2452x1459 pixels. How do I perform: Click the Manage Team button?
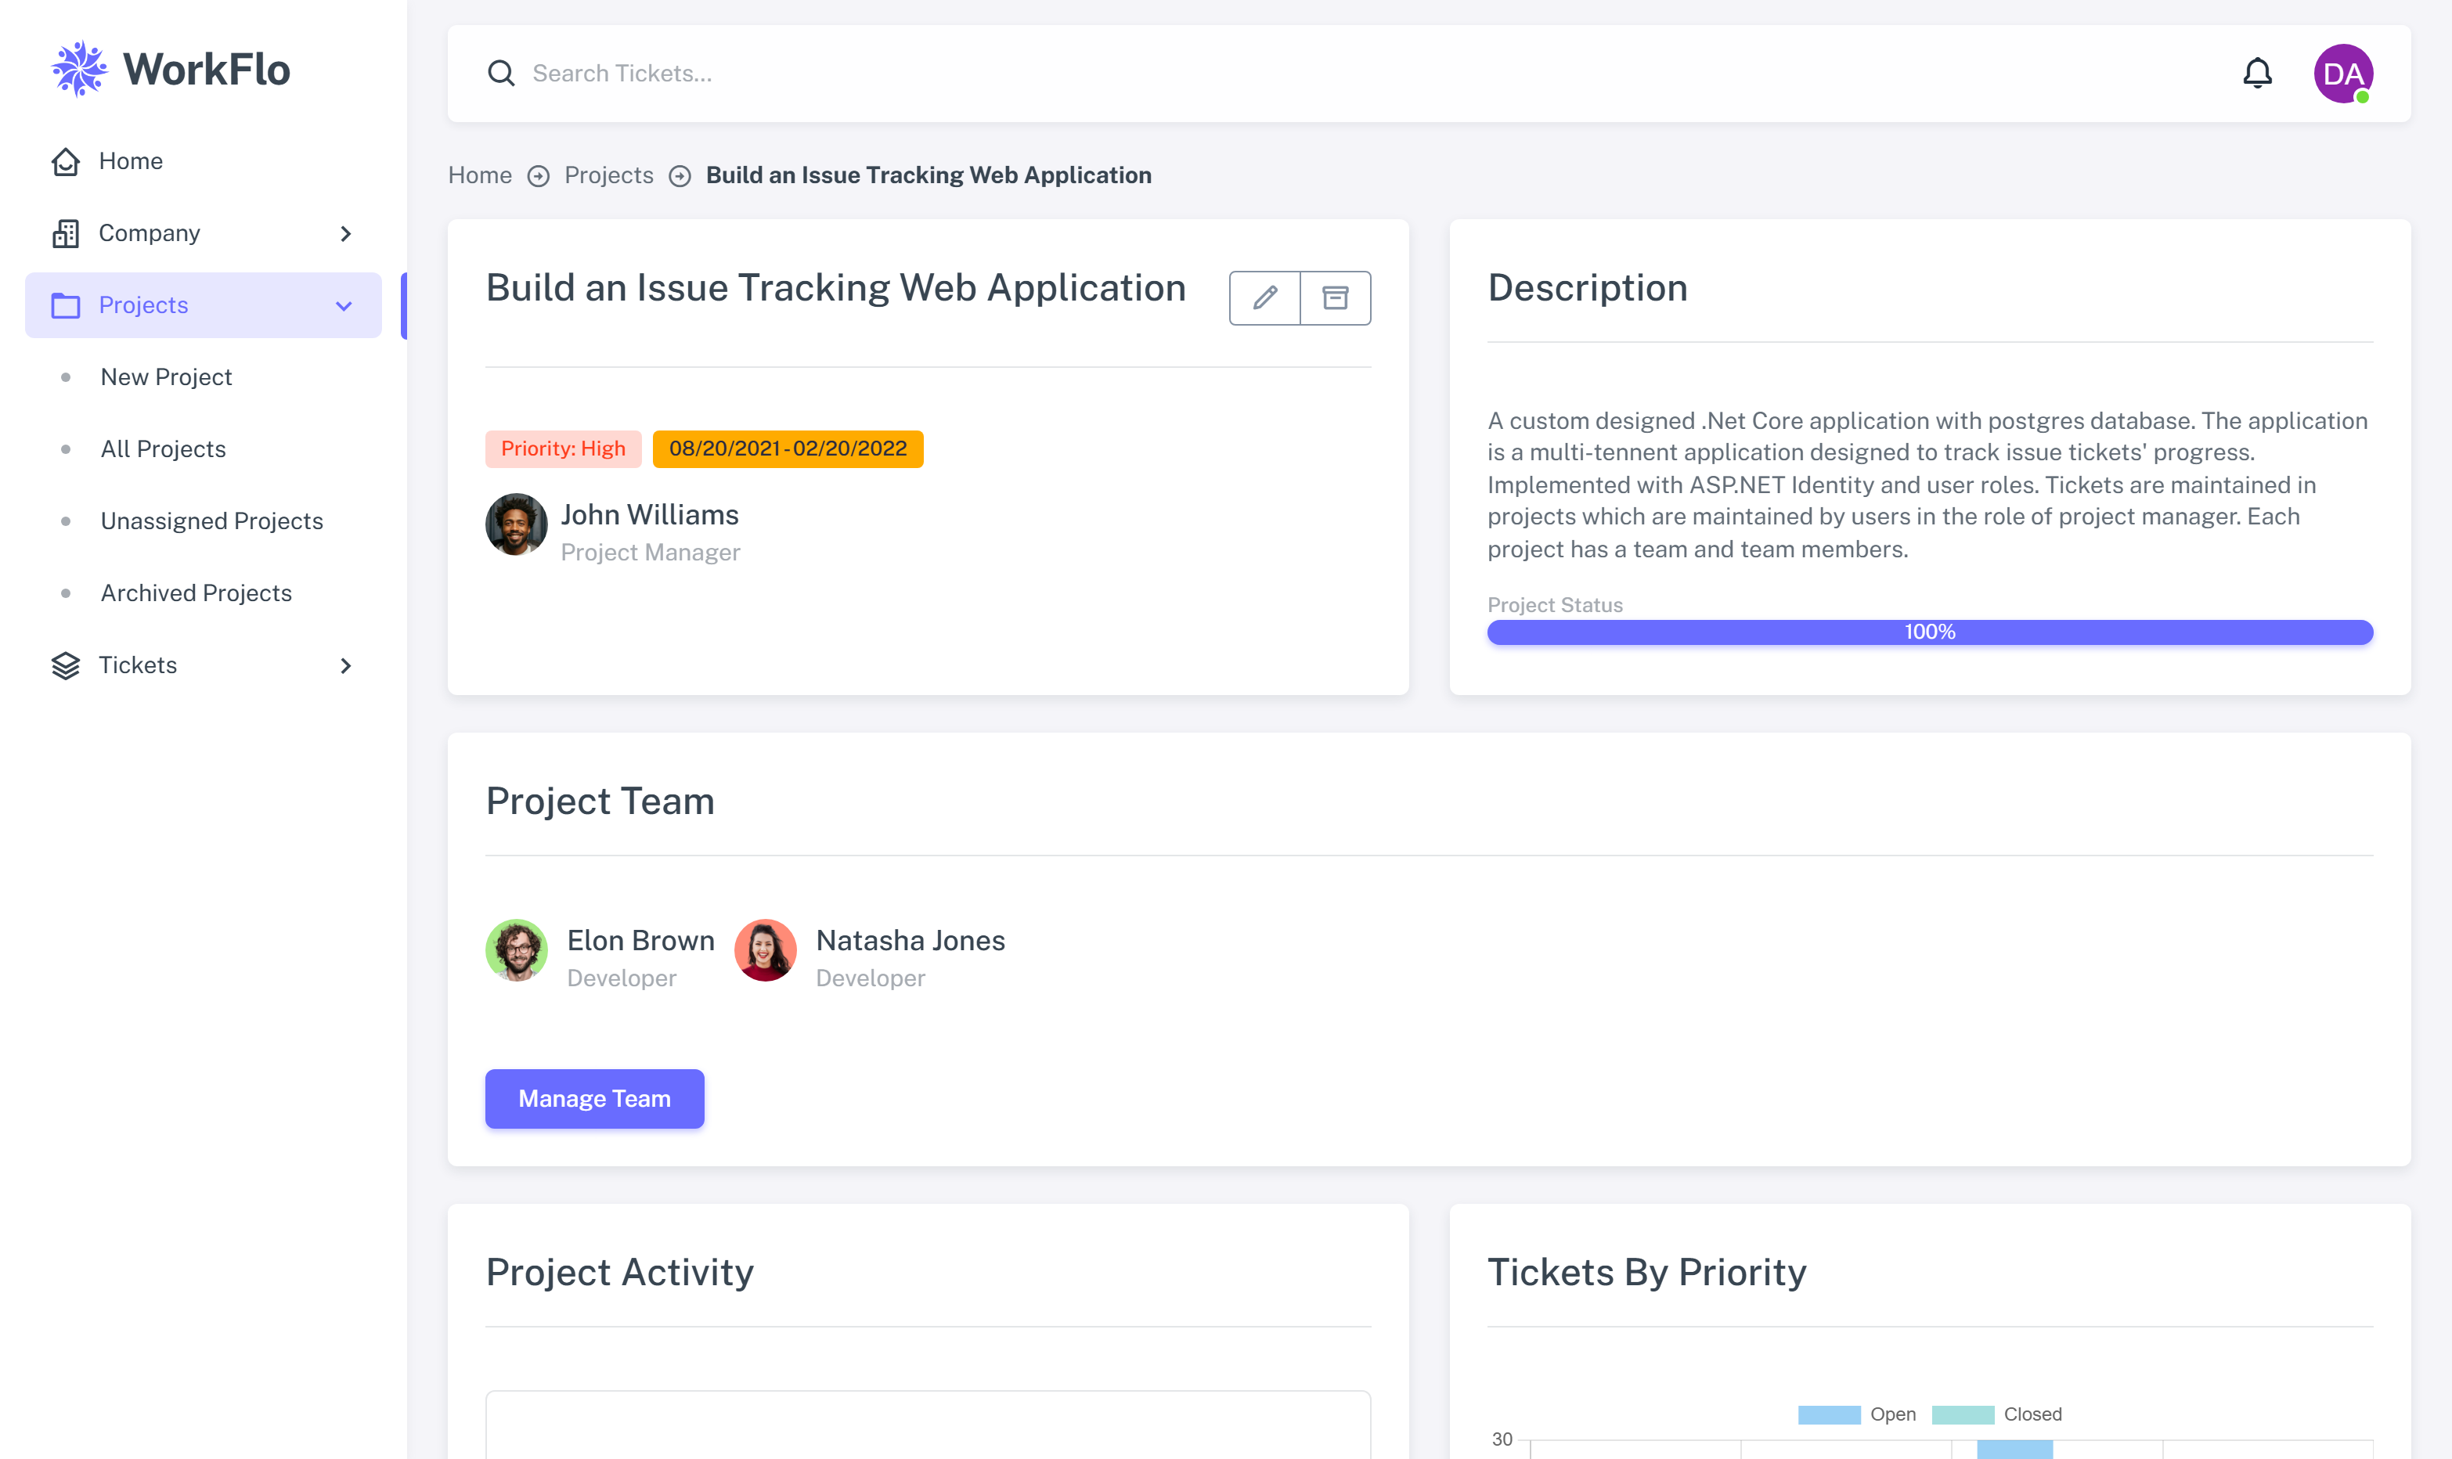point(595,1099)
